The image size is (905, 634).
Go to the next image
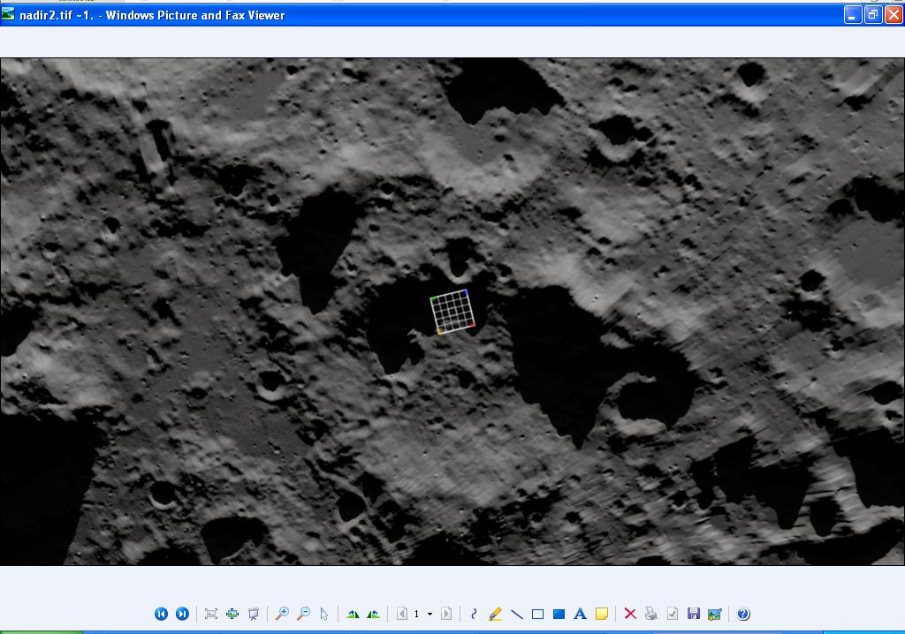coord(182,614)
